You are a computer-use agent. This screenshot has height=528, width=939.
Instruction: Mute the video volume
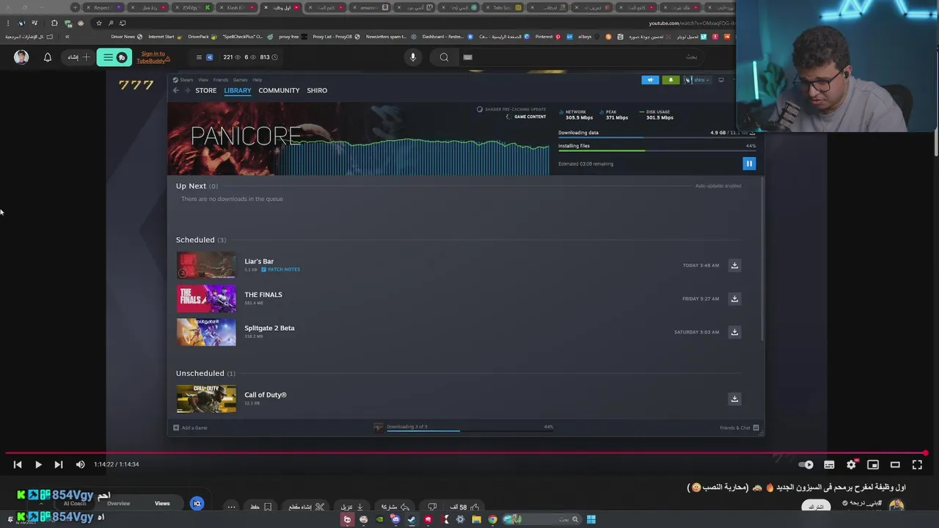click(x=80, y=464)
